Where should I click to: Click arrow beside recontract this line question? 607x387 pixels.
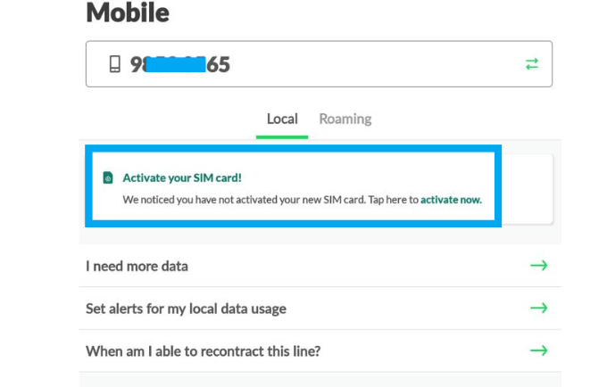539,350
